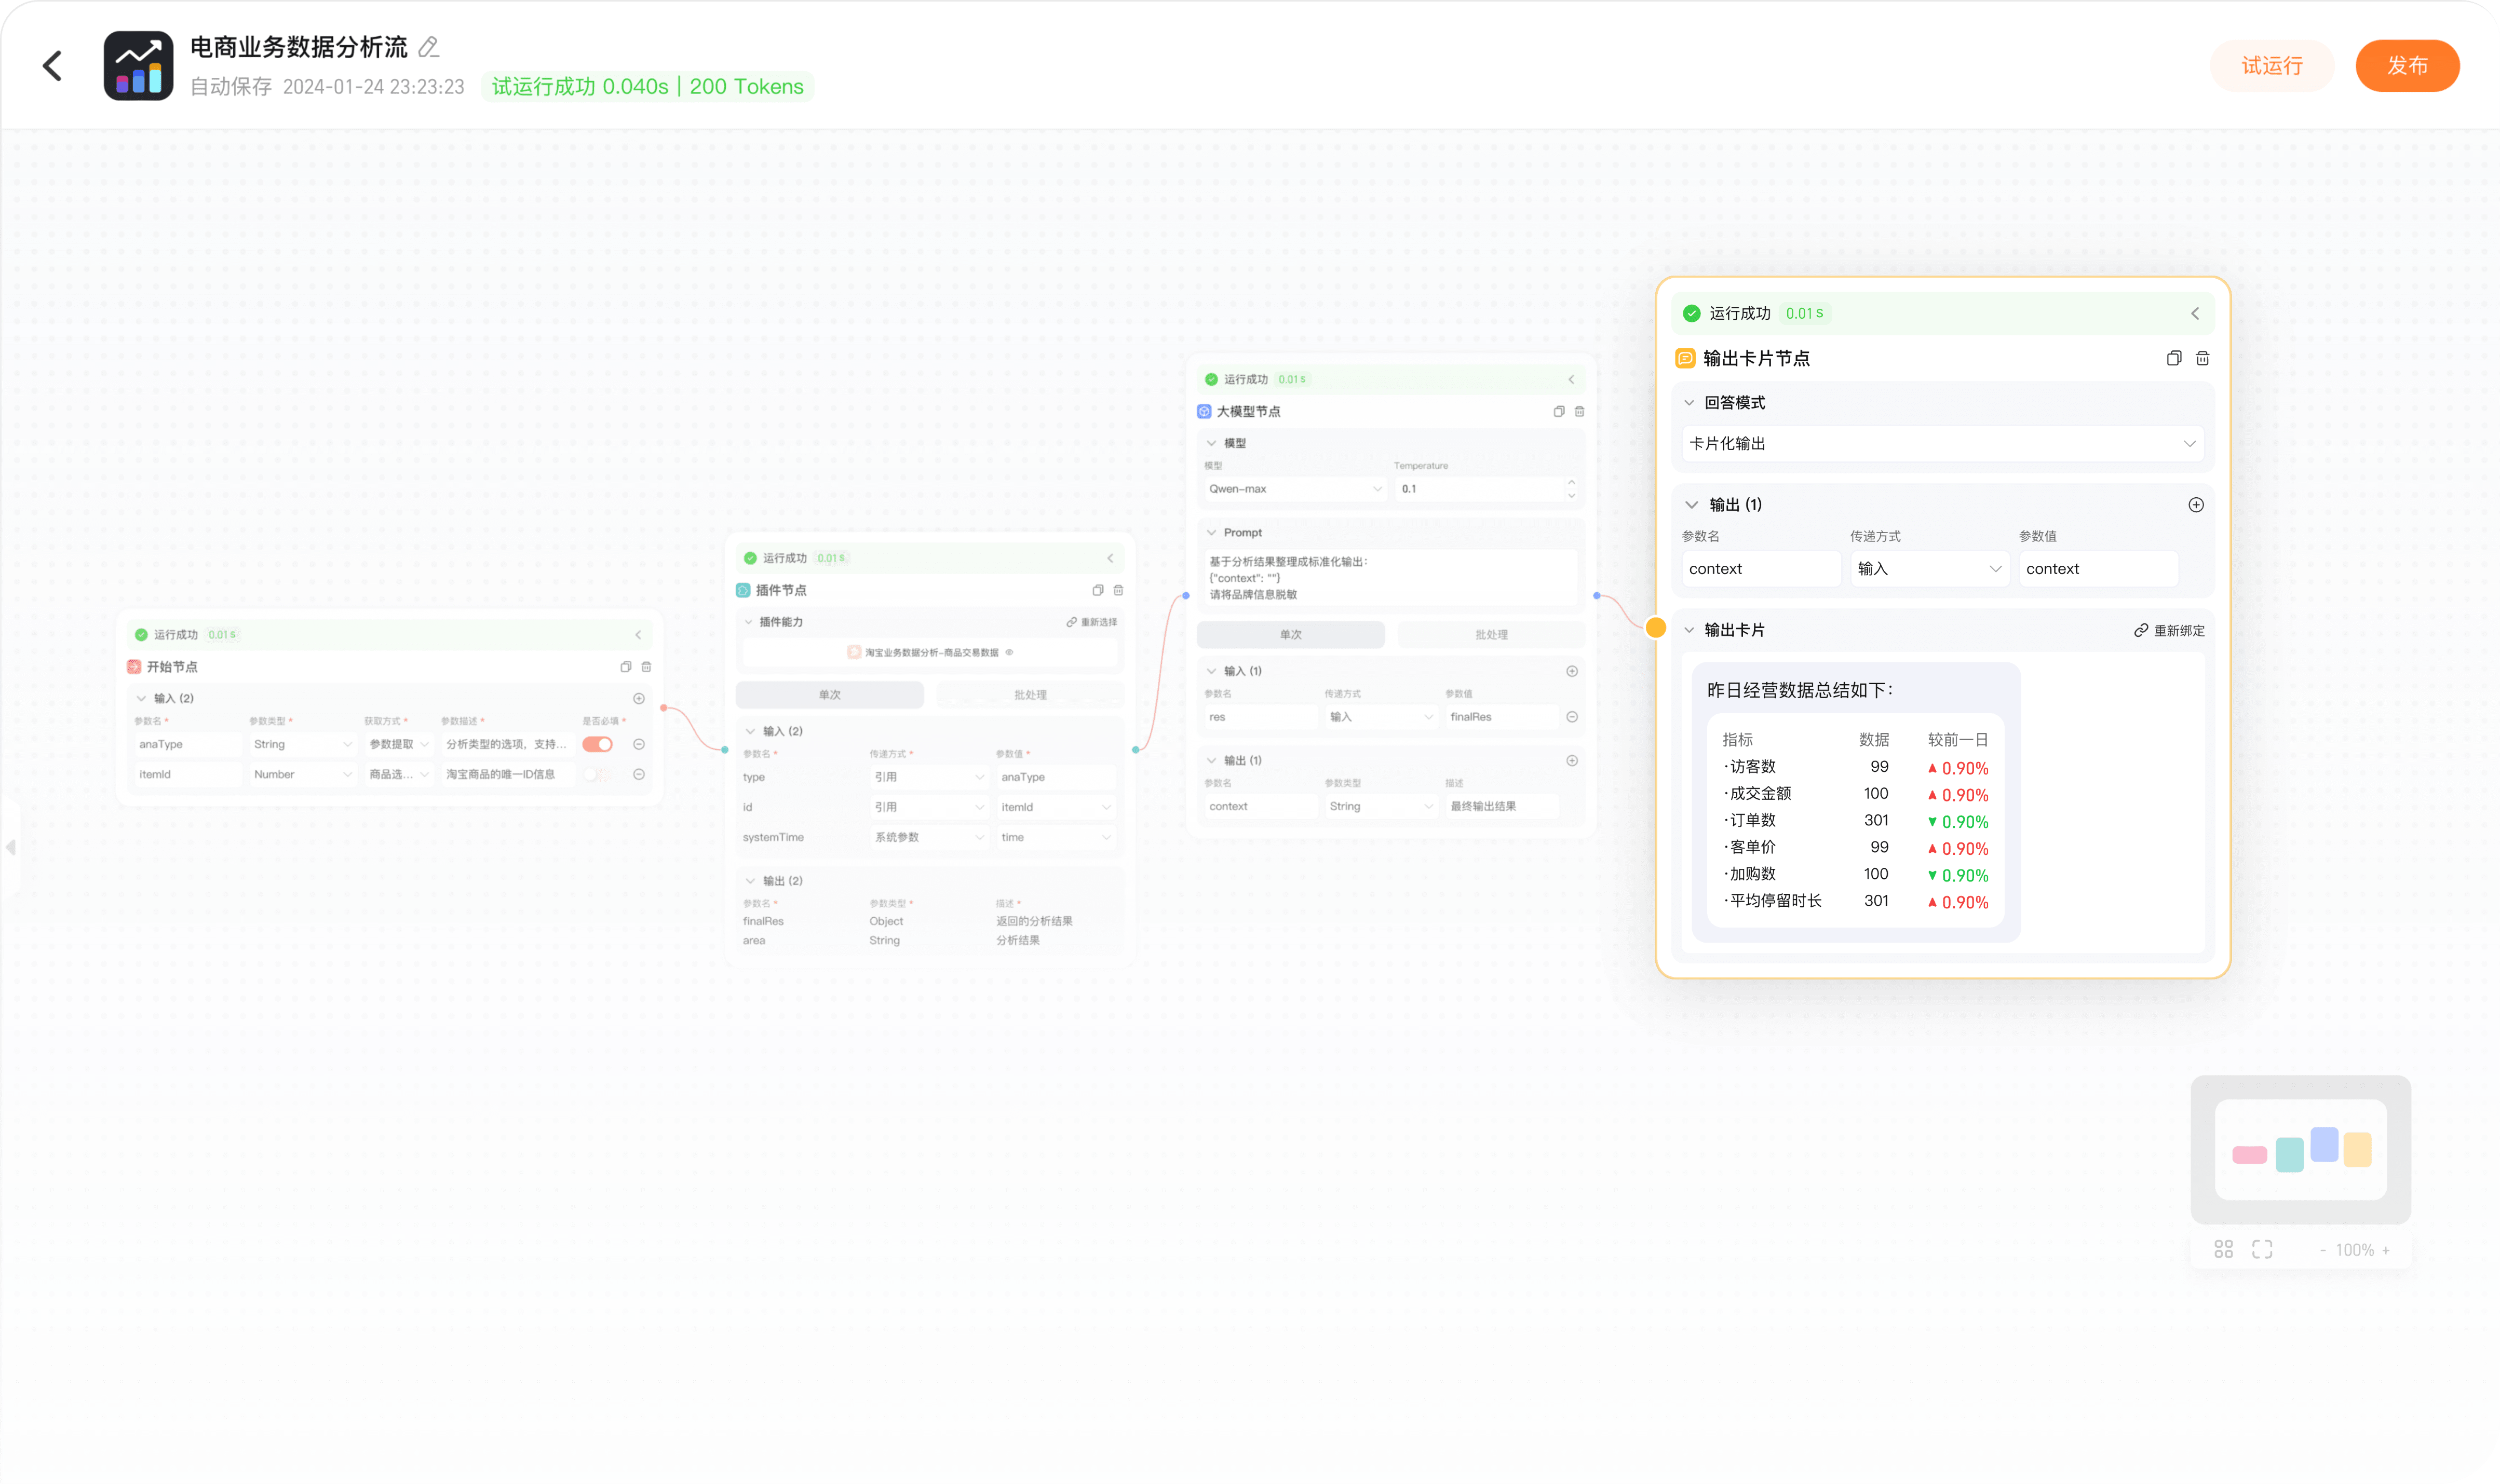Screen dimensions: 2500x1484
Task: Increase canvas zoom with the plus control
Action: (x=2386, y=1250)
